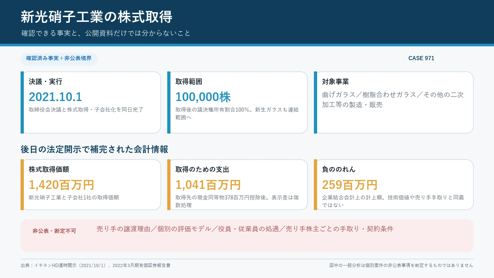Click the 259百万円 amount

[x=350, y=185]
